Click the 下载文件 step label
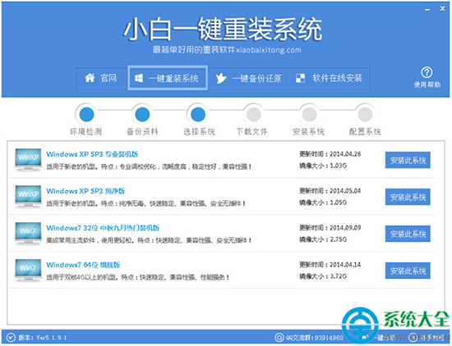The height and width of the screenshot is (346, 452). pyautogui.click(x=252, y=132)
